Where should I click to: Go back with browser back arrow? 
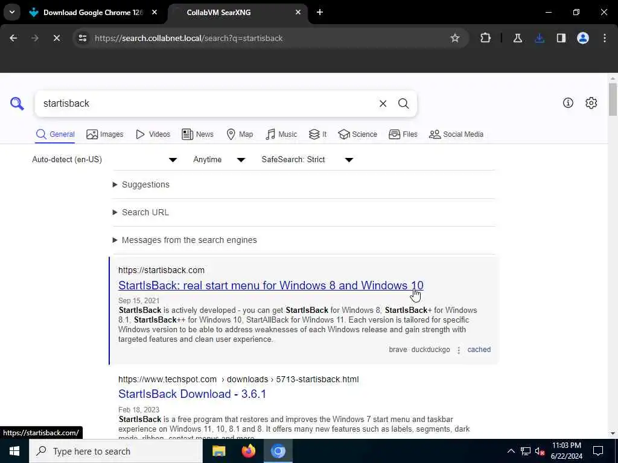[x=13, y=38]
